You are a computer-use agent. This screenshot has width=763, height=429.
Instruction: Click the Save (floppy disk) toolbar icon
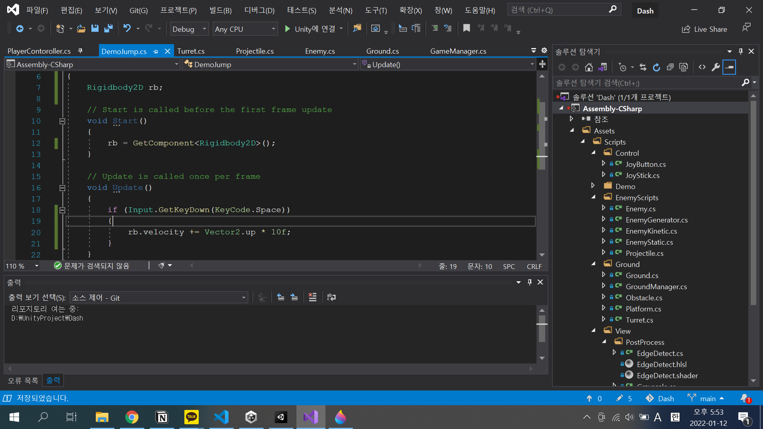[x=95, y=29]
